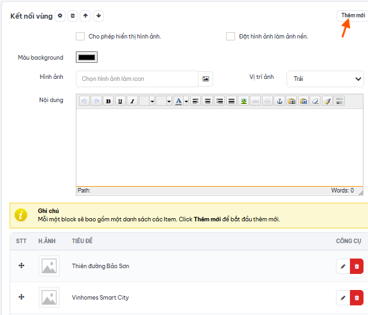Screen dimensions: 368x315
Task: Click inside the Nội dung editor area
Action: pyautogui.click(x=220, y=148)
